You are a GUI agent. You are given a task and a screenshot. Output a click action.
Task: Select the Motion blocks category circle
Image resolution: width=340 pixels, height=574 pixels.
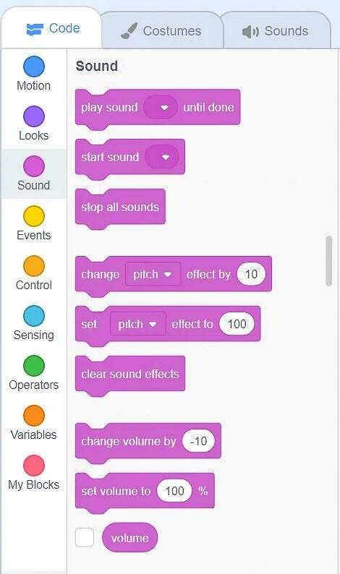click(x=34, y=67)
